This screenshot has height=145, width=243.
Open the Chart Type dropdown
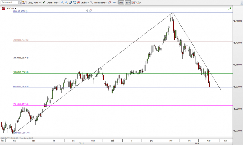click(51, 3)
